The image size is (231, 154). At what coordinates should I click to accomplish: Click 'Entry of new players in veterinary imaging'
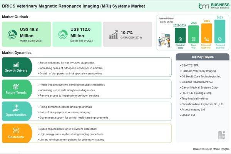tap(64, 112)
